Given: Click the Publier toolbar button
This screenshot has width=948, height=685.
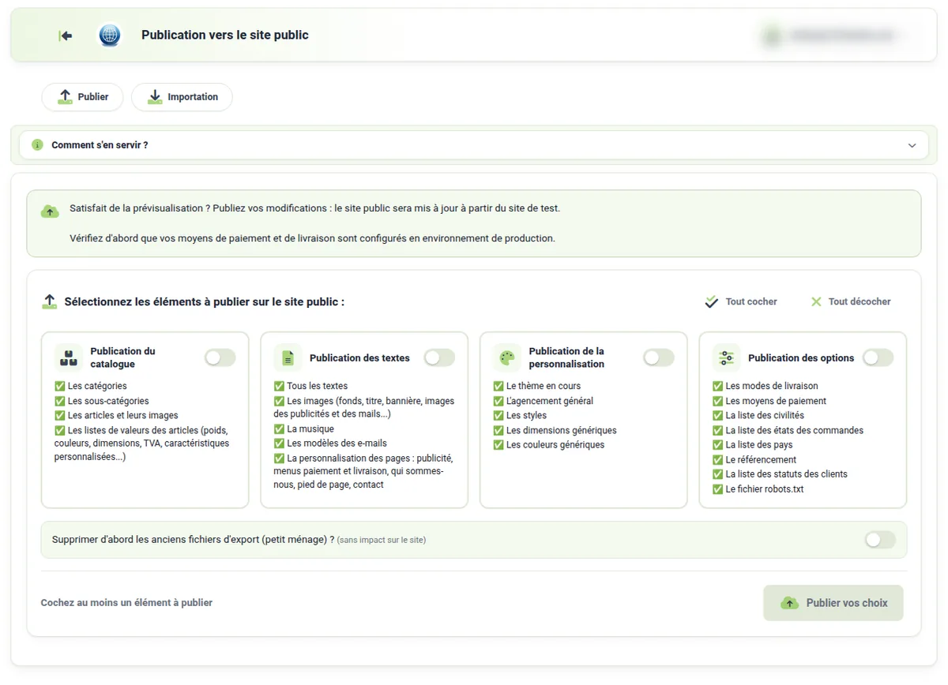Looking at the screenshot, I should 82,97.
